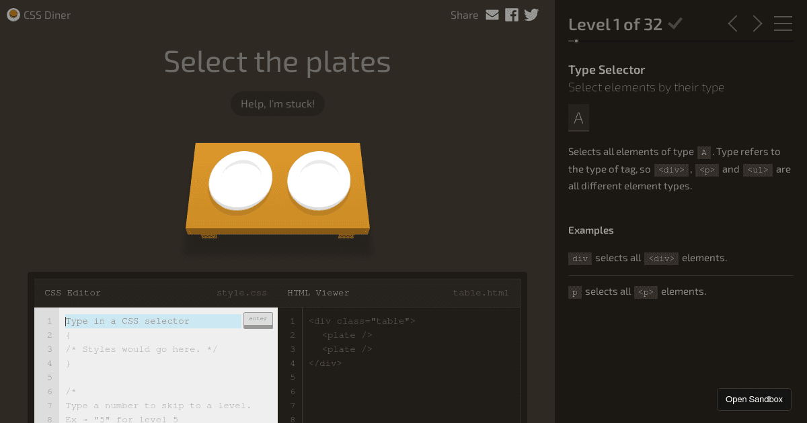Select the right plate on the table

click(x=317, y=179)
